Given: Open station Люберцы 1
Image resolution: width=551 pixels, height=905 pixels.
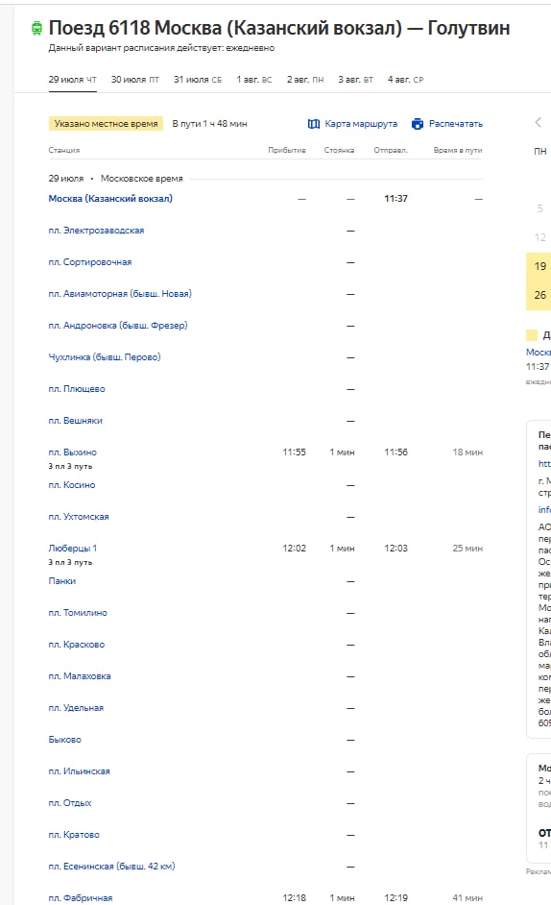Looking at the screenshot, I should pyautogui.click(x=73, y=549).
